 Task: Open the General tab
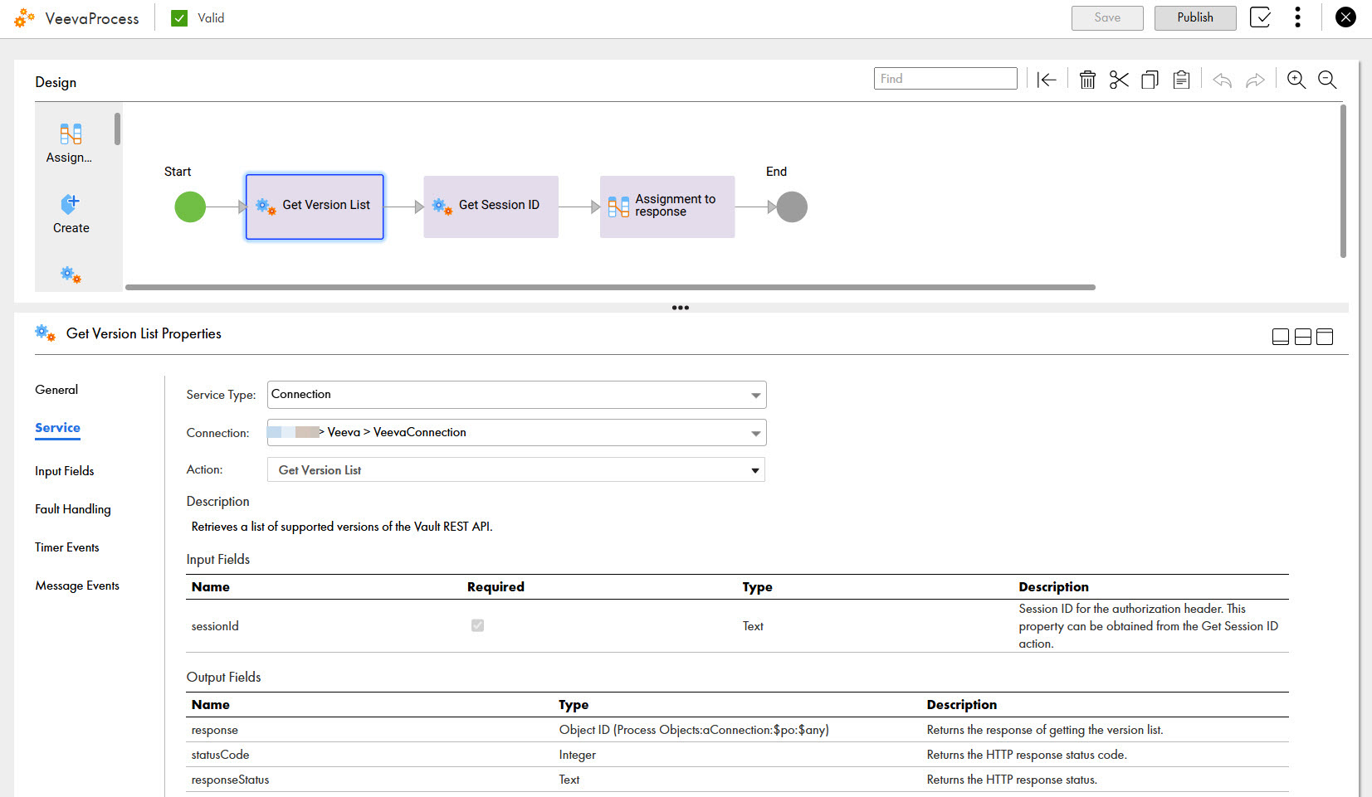[x=56, y=390]
